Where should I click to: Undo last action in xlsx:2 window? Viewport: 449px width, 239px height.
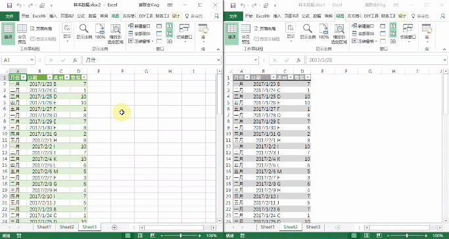[19, 5]
